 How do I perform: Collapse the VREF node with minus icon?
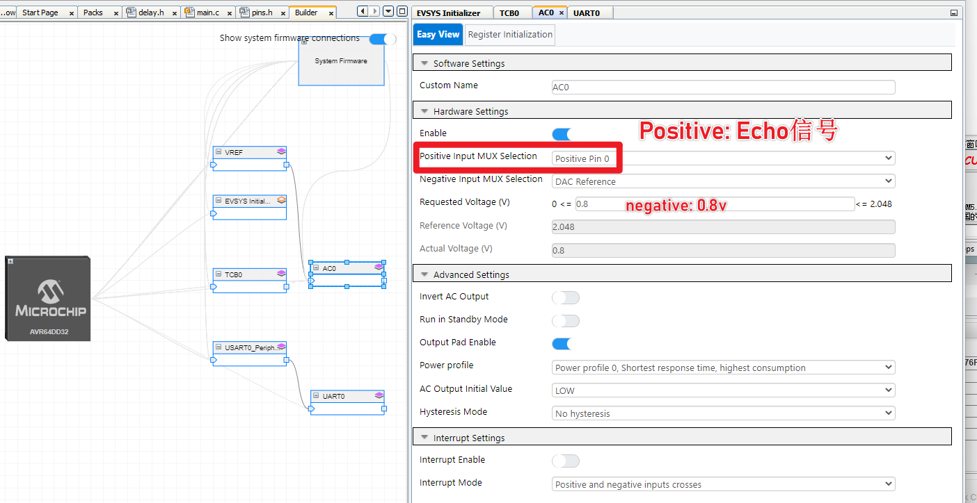tap(219, 151)
